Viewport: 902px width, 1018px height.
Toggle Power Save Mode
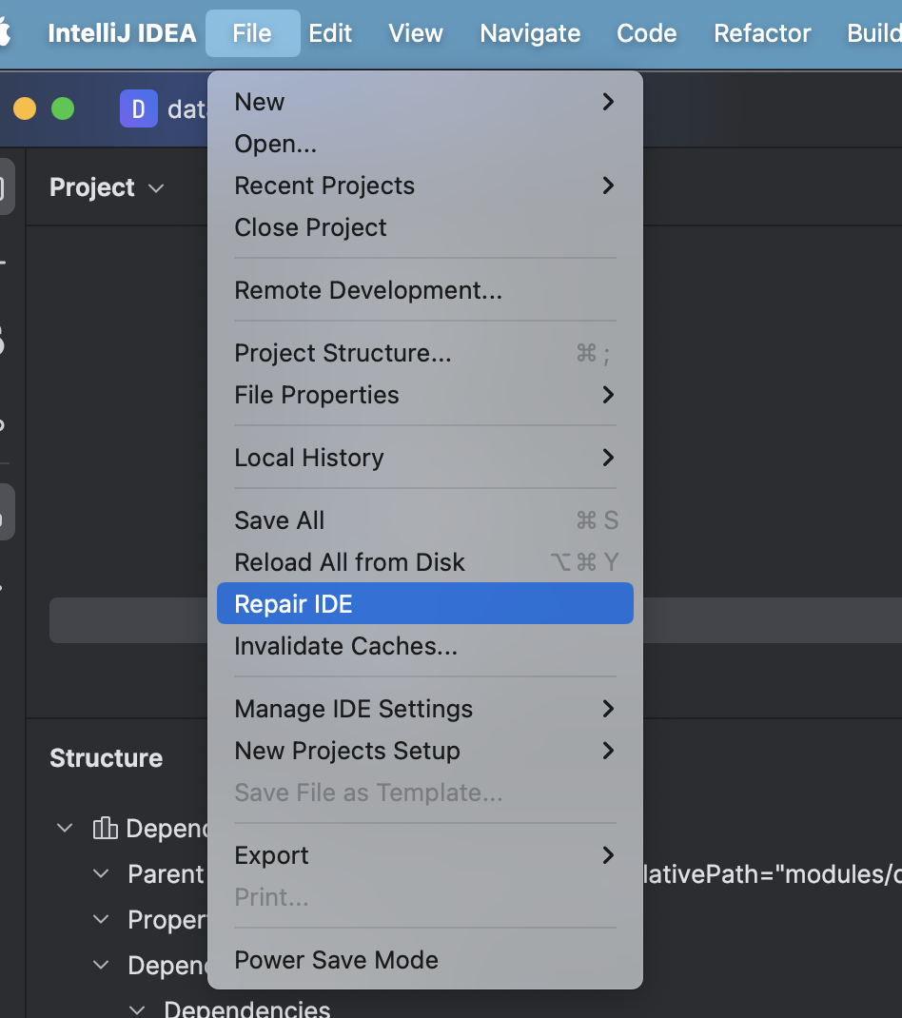click(336, 960)
